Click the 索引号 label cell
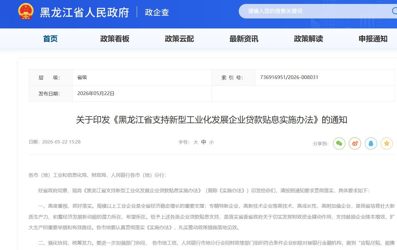397x250 pixels. pyautogui.click(x=233, y=77)
